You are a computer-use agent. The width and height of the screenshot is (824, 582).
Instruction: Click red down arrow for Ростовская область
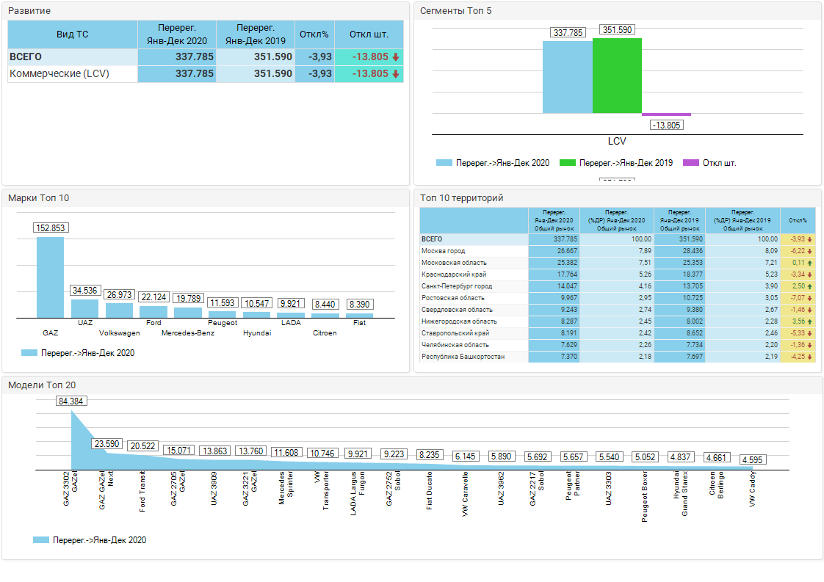click(x=810, y=298)
